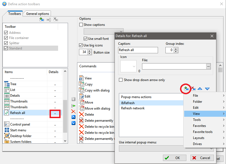
Task: Uncheck the Use big icons checkbox
Action: pyautogui.click(x=81, y=45)
